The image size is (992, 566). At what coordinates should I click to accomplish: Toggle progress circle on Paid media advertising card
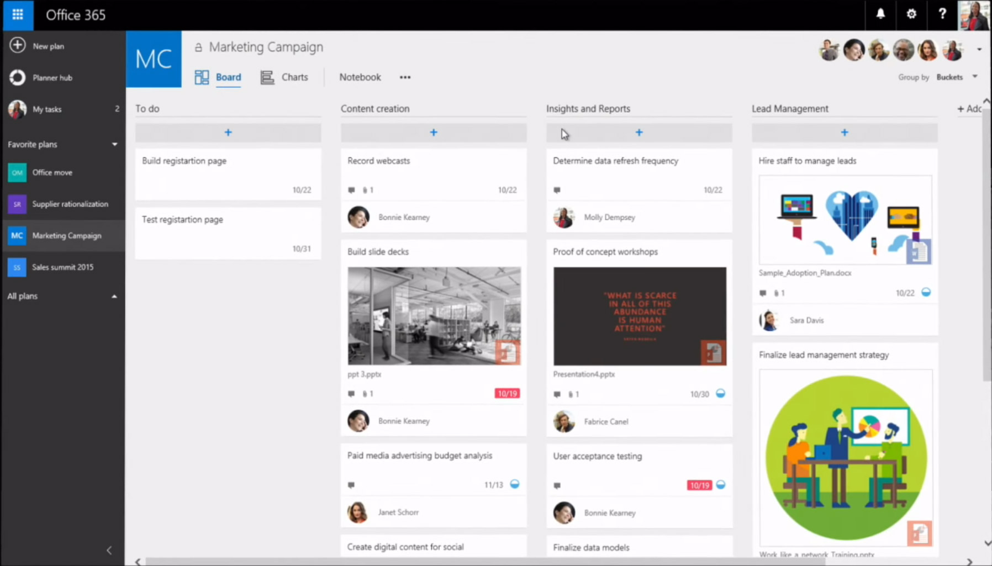click(x=515, y=484)
